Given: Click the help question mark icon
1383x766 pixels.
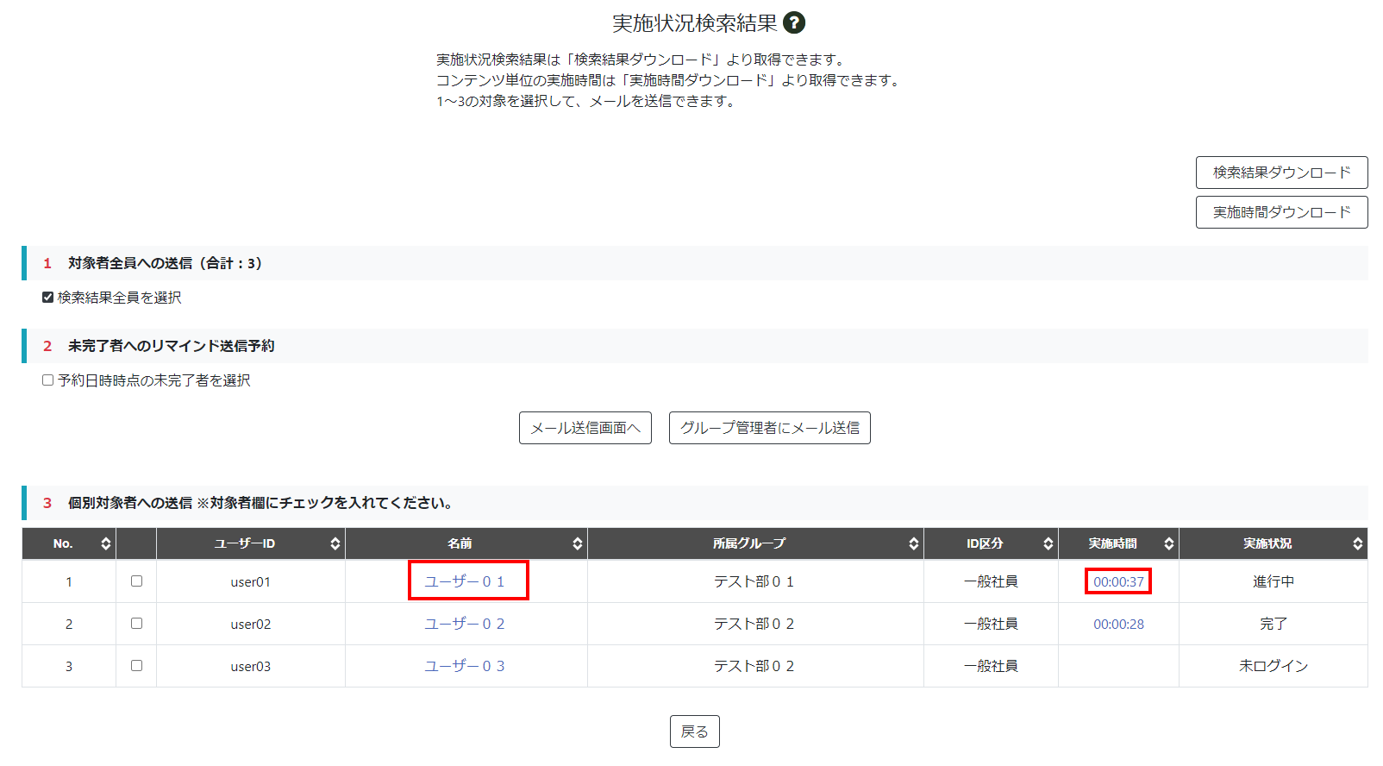Looking at the screenshot, I should 794,23.
